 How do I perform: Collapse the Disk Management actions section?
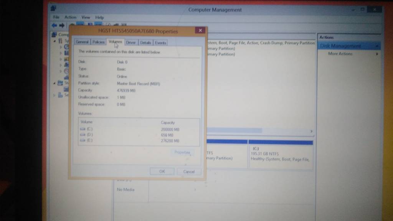click(377, 46)
